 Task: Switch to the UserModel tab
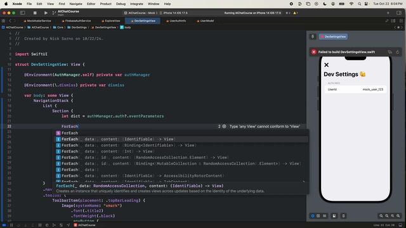click(x=205, y=21)
